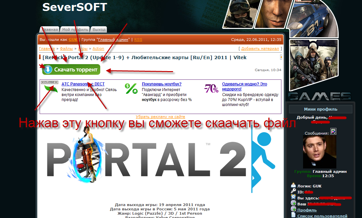The width and height of the screenshot is (362, 218).
Task: Click the document icon beside Список пользователей
Action: point(293,215)
